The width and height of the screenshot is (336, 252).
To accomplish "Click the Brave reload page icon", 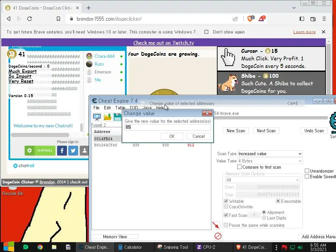I will (30, 19).
